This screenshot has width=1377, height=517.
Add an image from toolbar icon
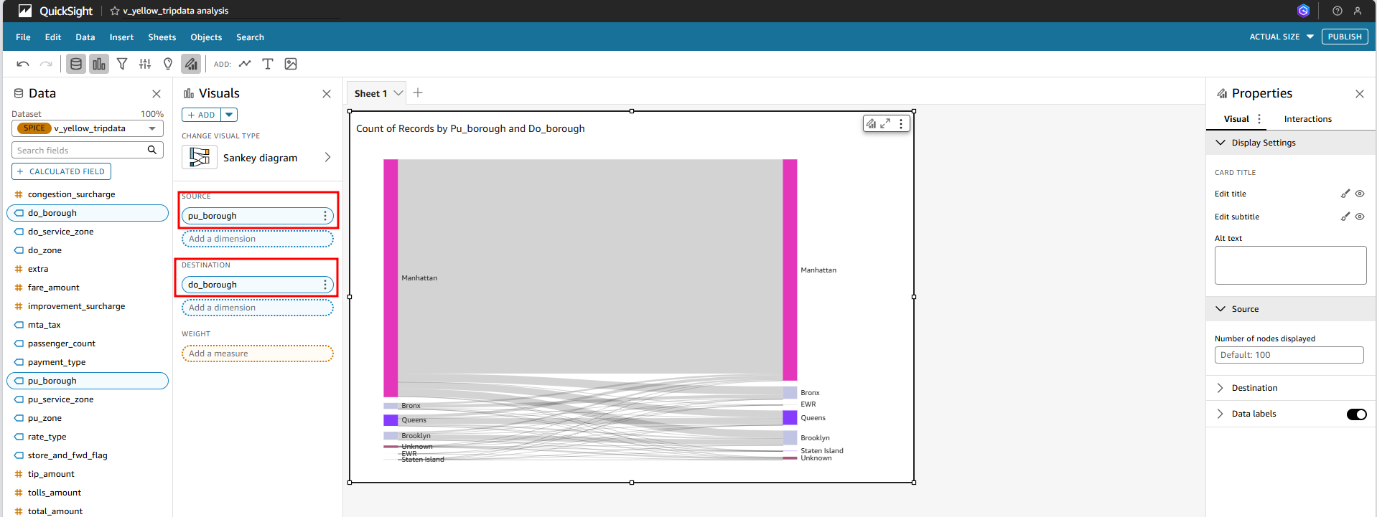point(291,64)
